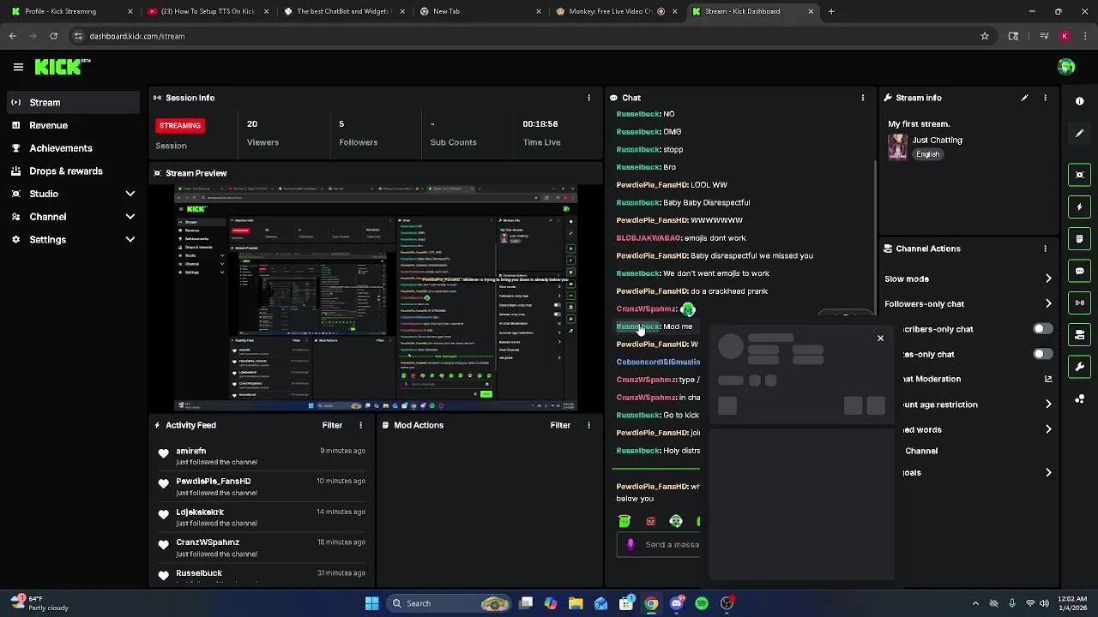Open Followers-only chat options arrow

1048,303
